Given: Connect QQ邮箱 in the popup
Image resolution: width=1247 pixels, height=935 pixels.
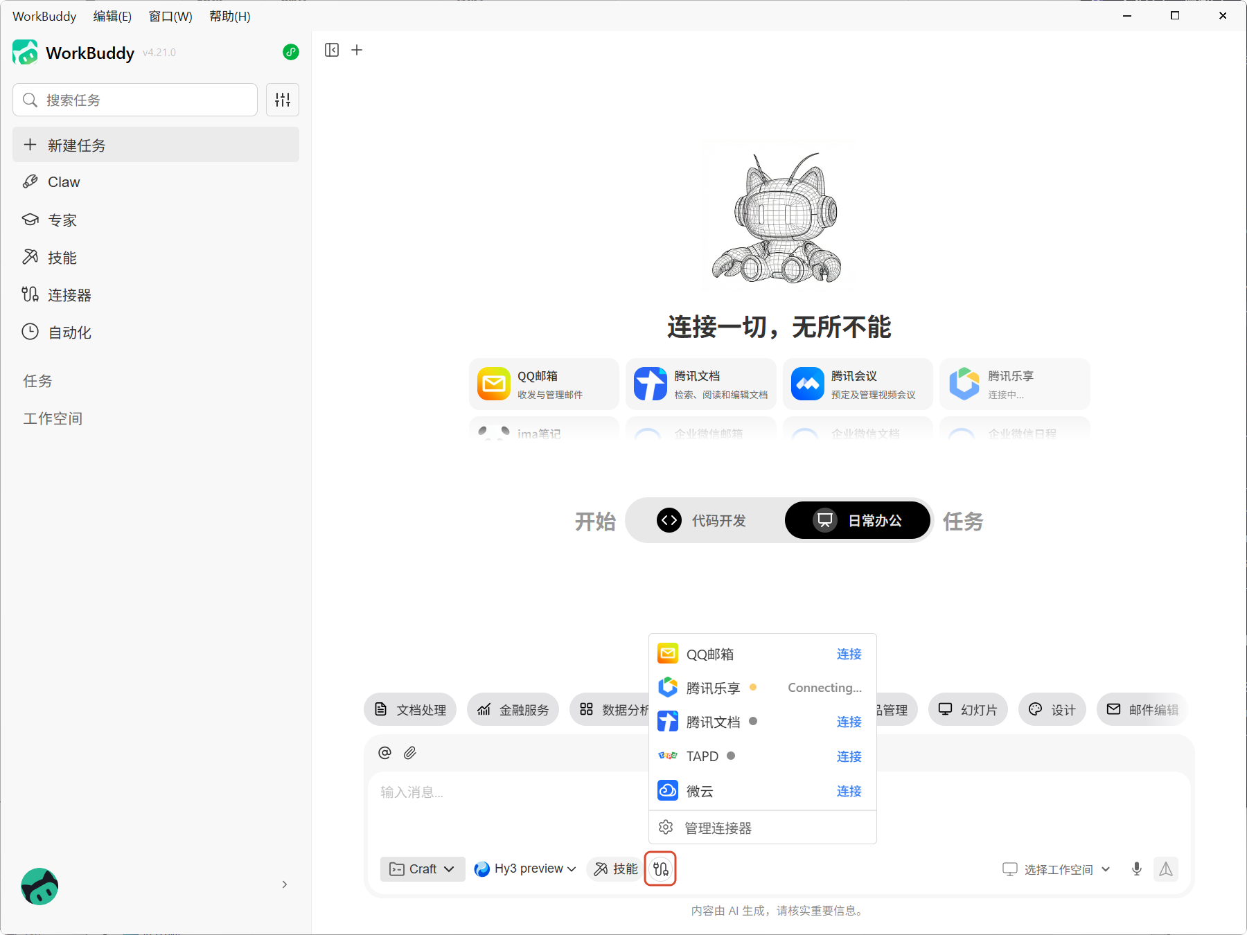Looking at the screenshot, I should click(849, 654).
